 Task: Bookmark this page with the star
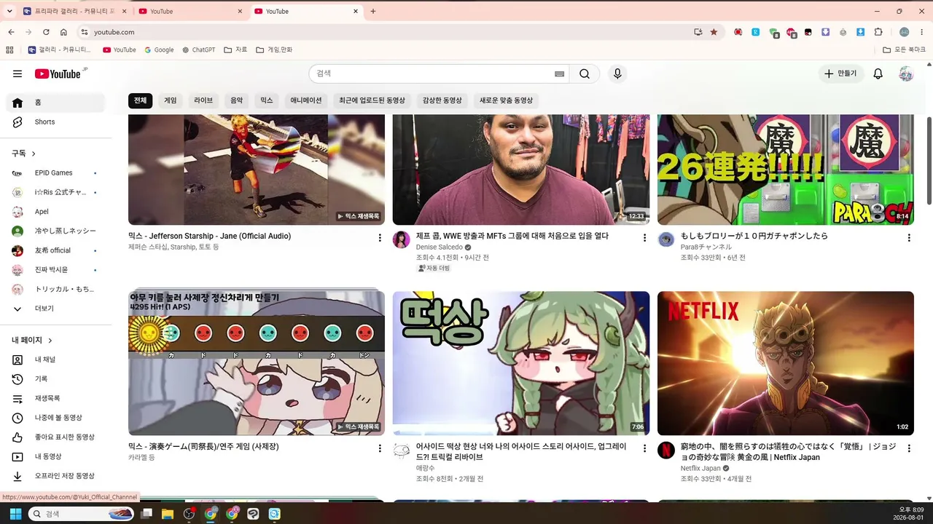click(x=714, y=32)
